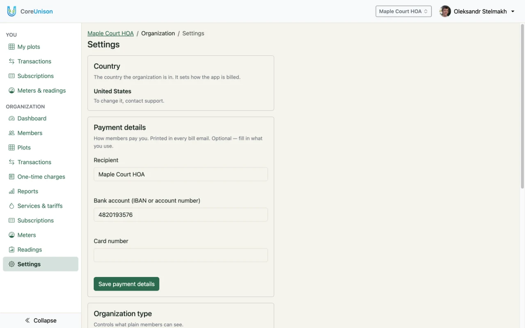
Task: Click the Meters & readings gauge icon
Action: [11, 91]
